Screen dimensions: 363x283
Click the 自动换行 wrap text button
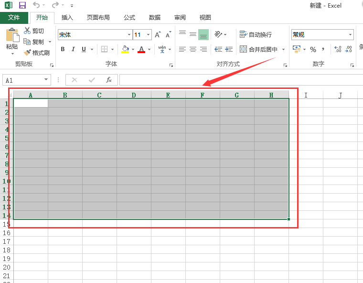click(x=256, y=35)
